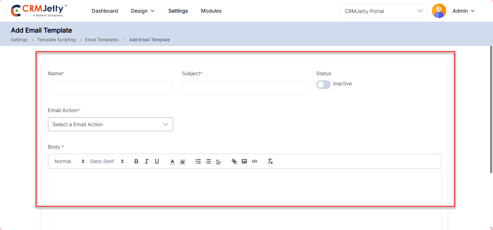Navigate to Email Templates breadcrumb link

coord(102,40)
